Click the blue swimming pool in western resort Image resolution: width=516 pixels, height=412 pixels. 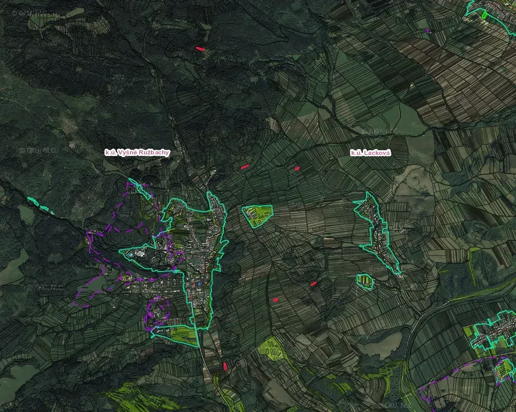tap(131, 255)
